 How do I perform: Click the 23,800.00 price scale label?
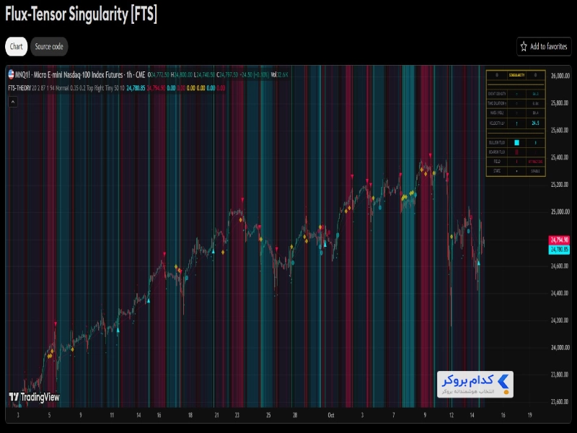coord(560,375)
